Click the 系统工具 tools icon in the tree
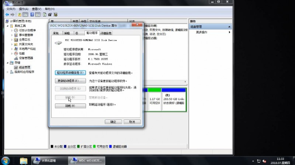 coord(12,26)
